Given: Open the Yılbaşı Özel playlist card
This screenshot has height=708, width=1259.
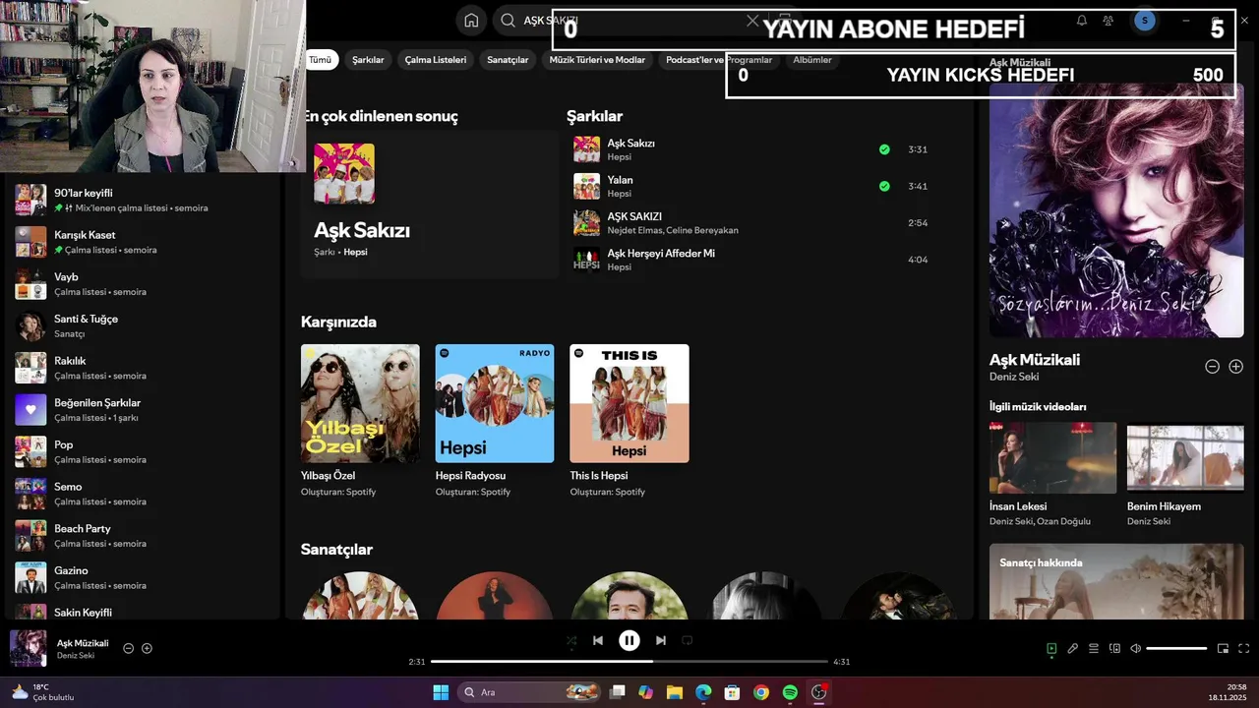Looking at the screenshot, I should (360, 421).
